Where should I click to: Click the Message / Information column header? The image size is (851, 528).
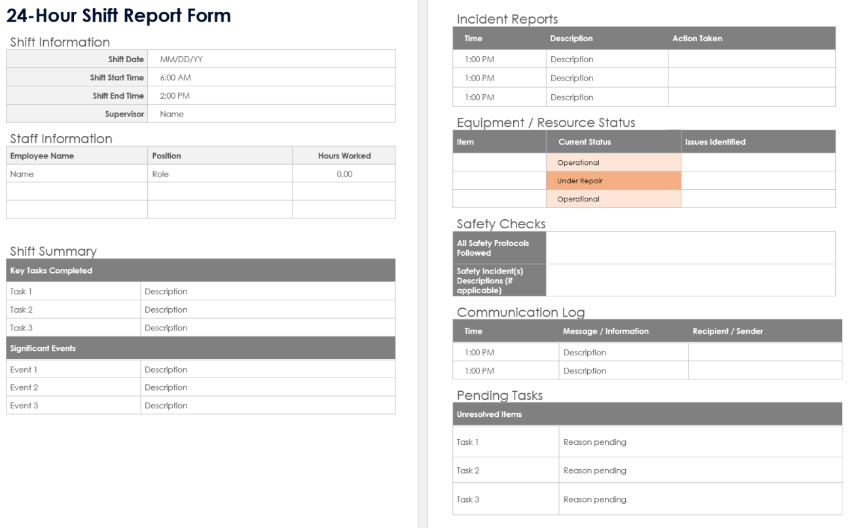tap(606, 332)
